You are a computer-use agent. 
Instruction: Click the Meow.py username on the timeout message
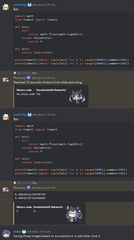20,78
